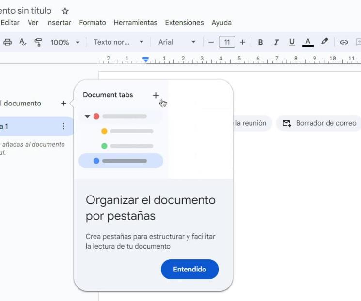361x301 pixels.
Task: Click the Crea pestañas description text
Action: [150, 241]
